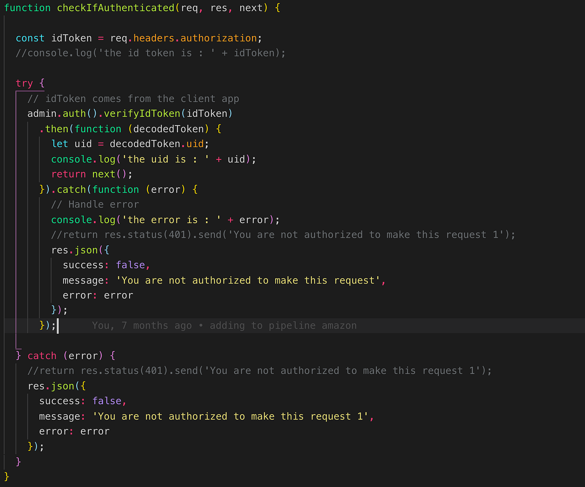The width and height of the screenshot is (585, 487).
Task: Click the uid variable in the let statement
Action: (83, 144)
